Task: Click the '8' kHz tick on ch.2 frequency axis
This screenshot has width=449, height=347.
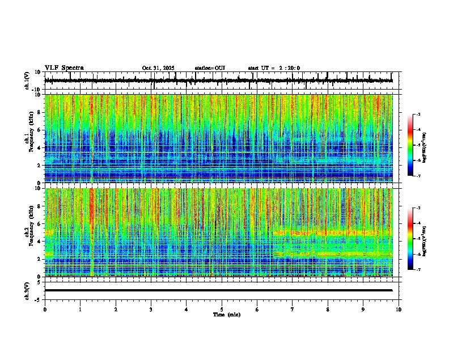Action: 40,206
